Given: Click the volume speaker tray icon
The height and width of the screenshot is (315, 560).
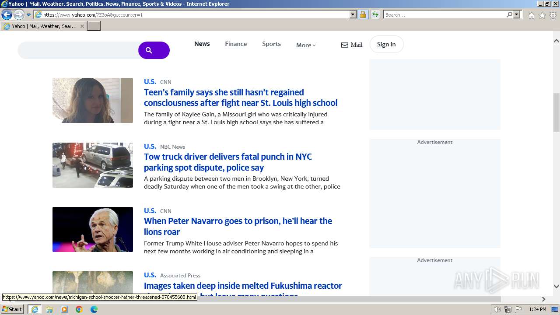Looking at the screenshot, I should pos(497,309).
